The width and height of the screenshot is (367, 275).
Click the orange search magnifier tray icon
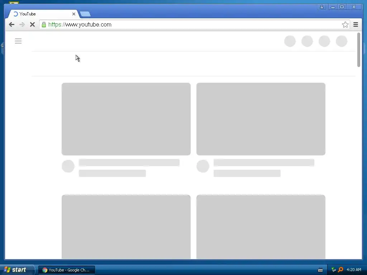(340, 270)
